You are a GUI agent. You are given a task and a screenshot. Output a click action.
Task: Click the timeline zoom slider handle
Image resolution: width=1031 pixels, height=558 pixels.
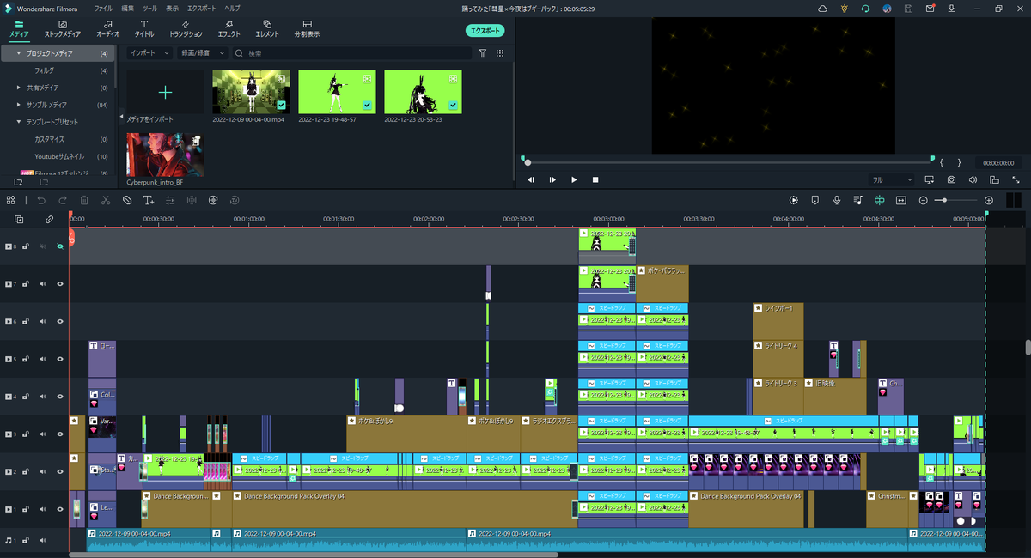pyautogui.click(x=944, y=200)
